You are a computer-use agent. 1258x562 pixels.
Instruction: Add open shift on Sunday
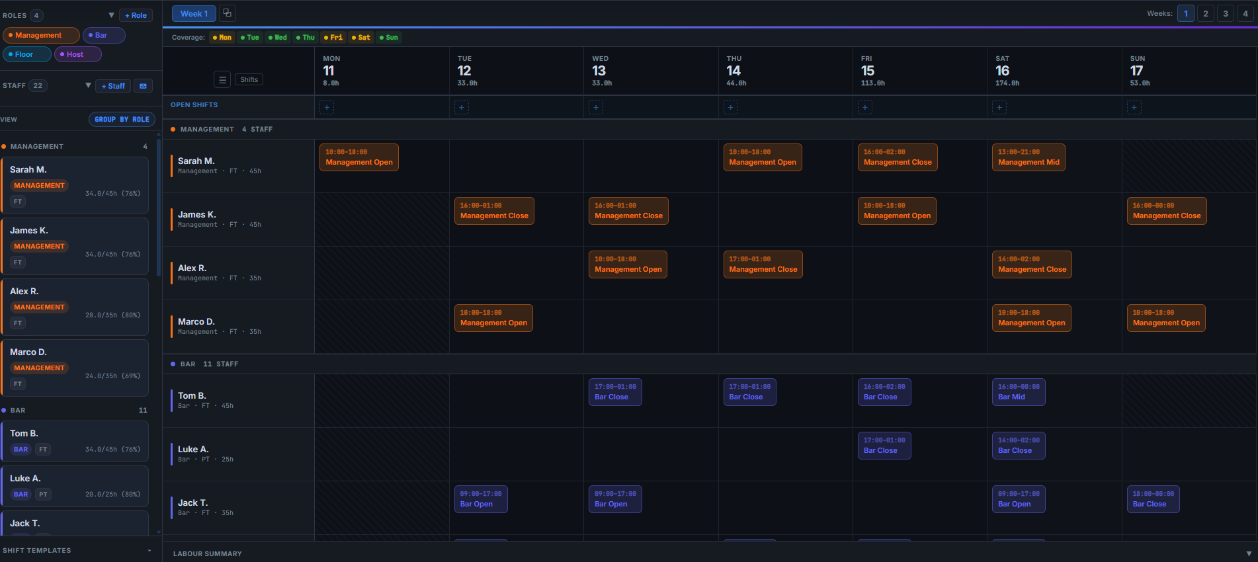coord(1134,107)
